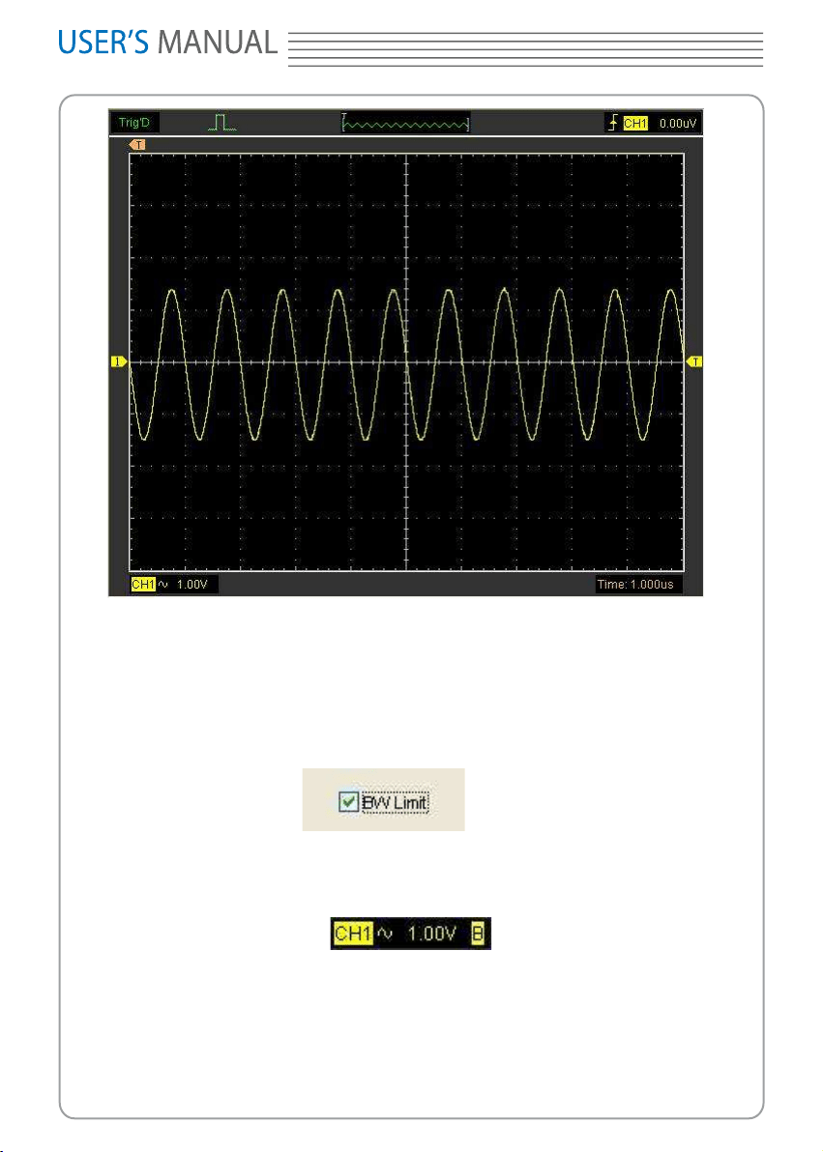823x1152 pixels.
Task: Uncheck the BW Limit checkbox
Action: click(348, 802)
